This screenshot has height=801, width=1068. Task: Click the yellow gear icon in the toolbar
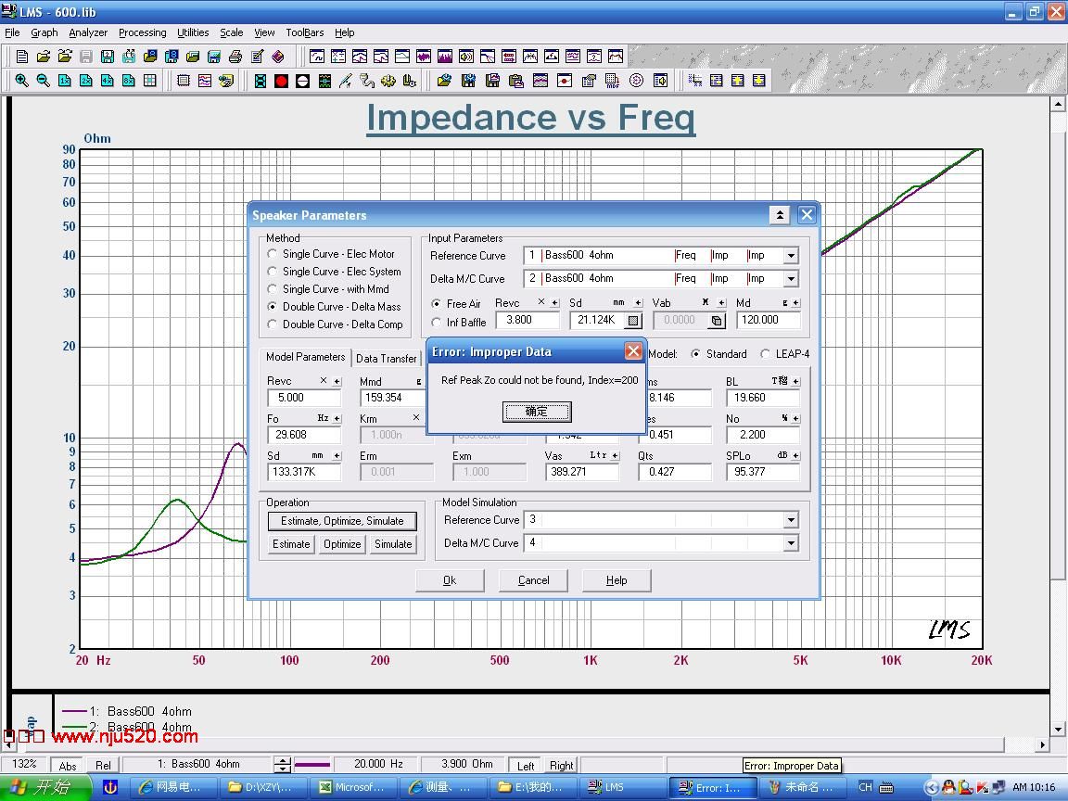click(388, 81)
